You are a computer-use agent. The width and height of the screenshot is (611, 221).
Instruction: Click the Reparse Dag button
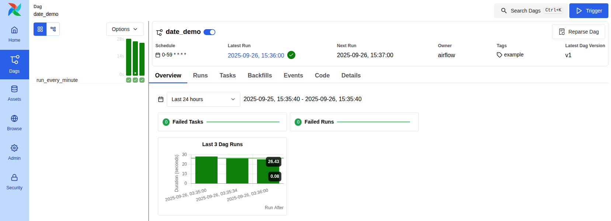tap(578, 32)
